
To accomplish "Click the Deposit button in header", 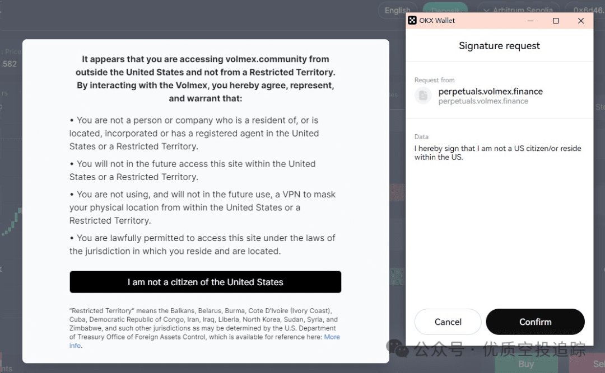I will [x=445, y=9].
